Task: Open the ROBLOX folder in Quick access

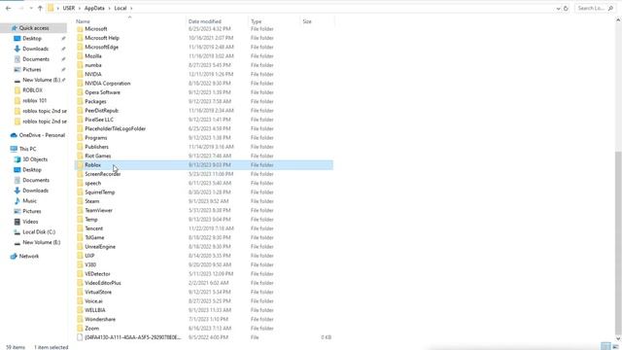Action: (x=32, y=90)
